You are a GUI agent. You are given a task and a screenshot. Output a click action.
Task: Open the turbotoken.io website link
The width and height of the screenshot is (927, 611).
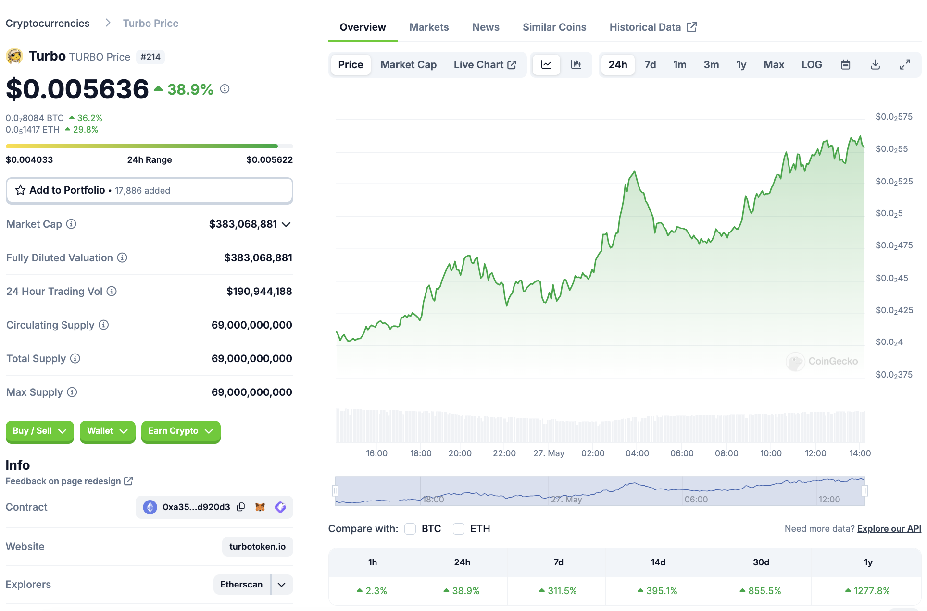click(257, 547)
